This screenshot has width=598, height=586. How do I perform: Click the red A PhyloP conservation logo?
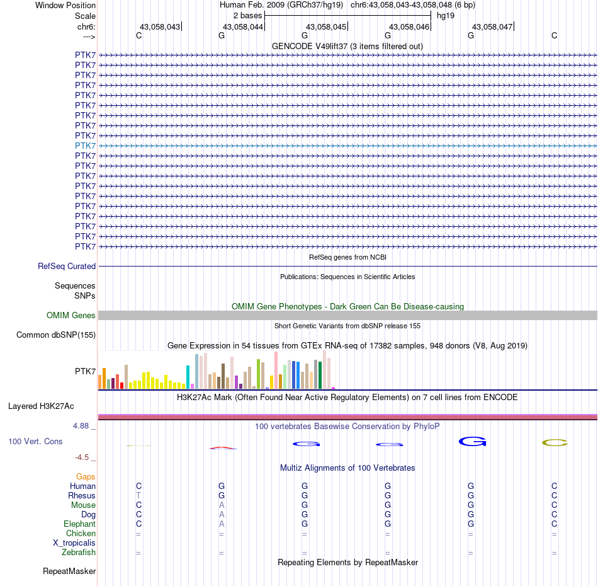(x=223, y=448)
